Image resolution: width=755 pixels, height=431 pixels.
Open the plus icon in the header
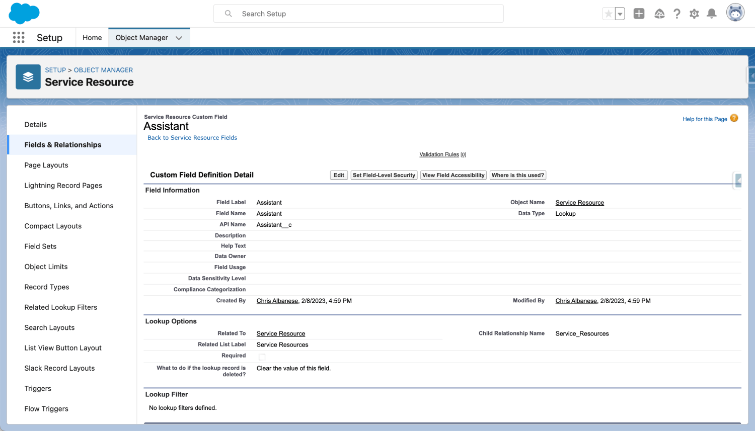click(x=639, y=14)
